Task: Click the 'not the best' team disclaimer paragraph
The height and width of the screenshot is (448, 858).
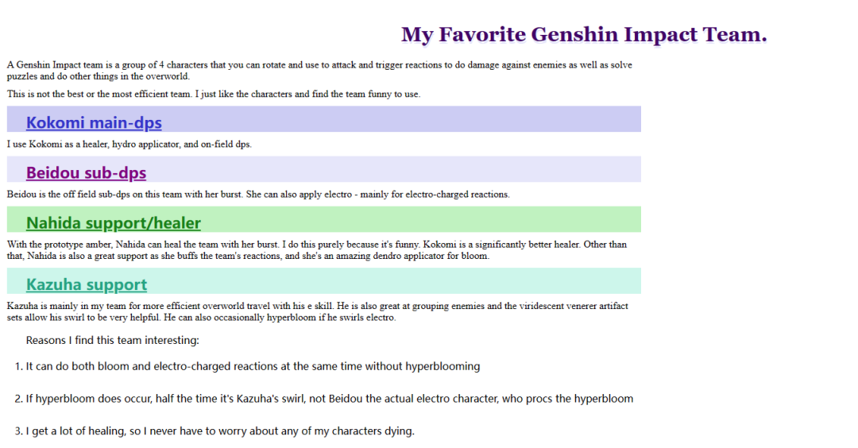Action: coord(214,94)
